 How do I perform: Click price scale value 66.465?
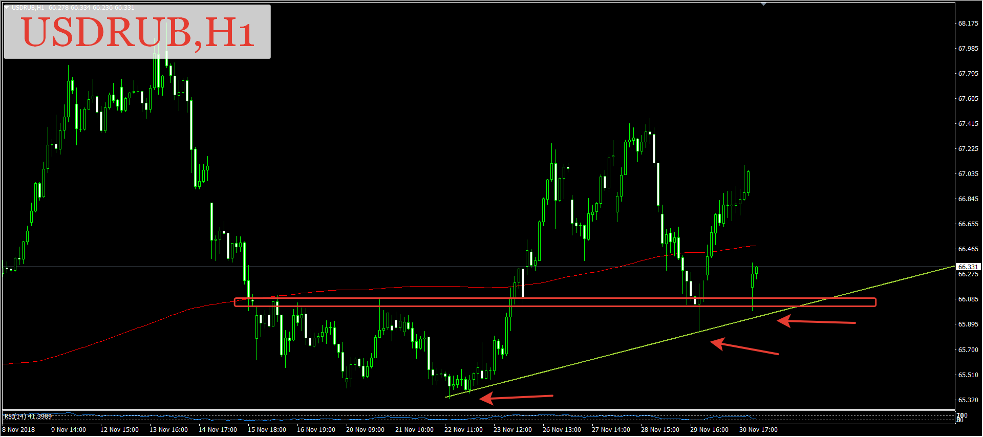[968, 249]
